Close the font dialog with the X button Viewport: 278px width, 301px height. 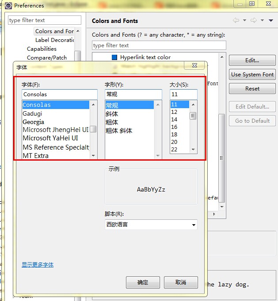click(x=194, y=65)
